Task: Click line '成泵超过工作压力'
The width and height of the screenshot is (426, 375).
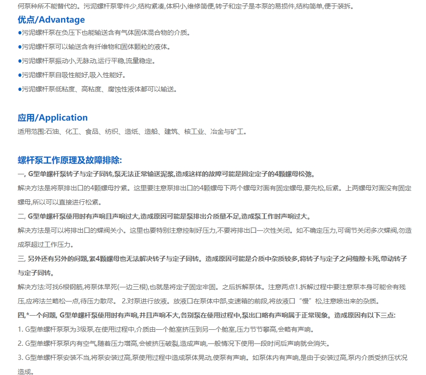Action: 46,245
